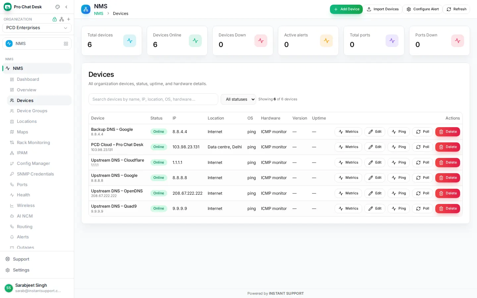Click the Devices Online card icon
The image size is (477, 298).
coord(195,41)
